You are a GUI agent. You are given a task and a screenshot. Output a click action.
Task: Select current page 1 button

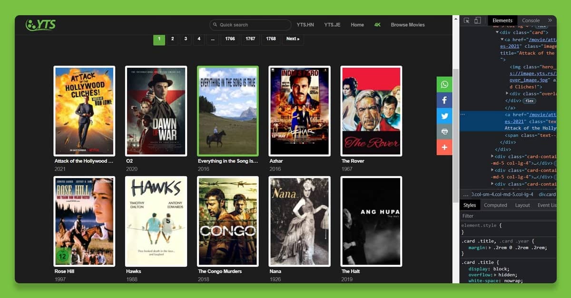(159, 39)
